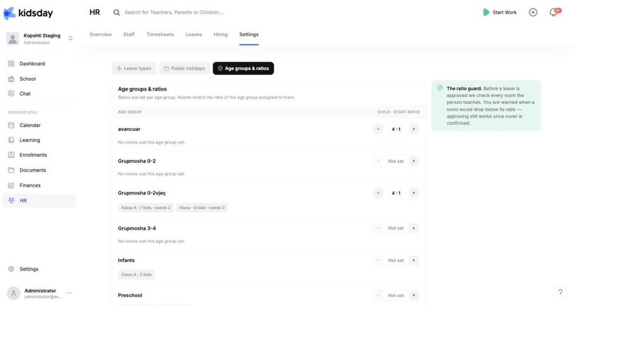Click the Start Work play icon
This screenshot has height=340, width=638.
pos(486,12)
